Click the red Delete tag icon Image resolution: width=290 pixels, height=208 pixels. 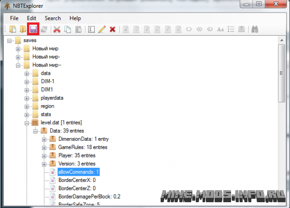[113, 29]
